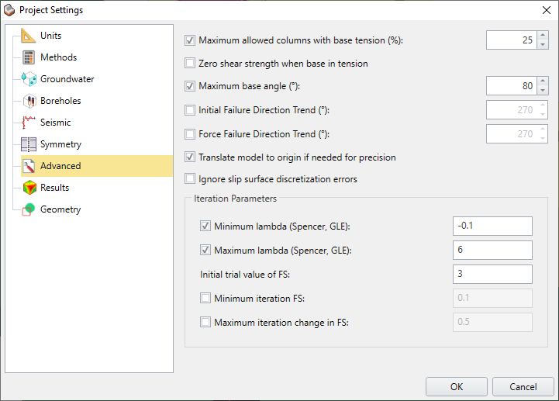Click the Methods calculator icon
The image size is (559, 401).
pos(29,57)
